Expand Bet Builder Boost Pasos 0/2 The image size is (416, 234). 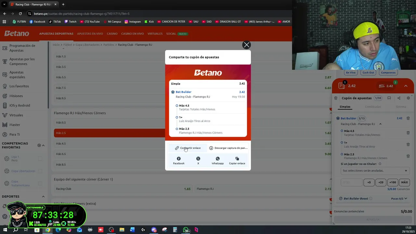[399, 199]
